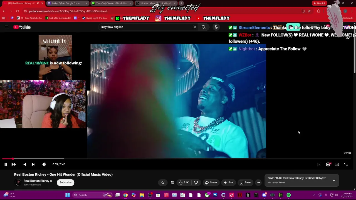Start voice search with the microphone
The width and height of the screenshot is (356, 200).
(216, 27)
